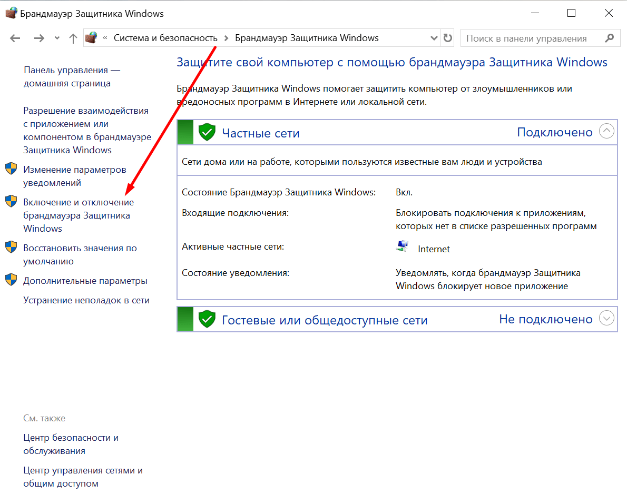The height and width of the screenshot is (504, 627).
Task: Click the 'Частные сети' header title
Action: pos(261,133)
